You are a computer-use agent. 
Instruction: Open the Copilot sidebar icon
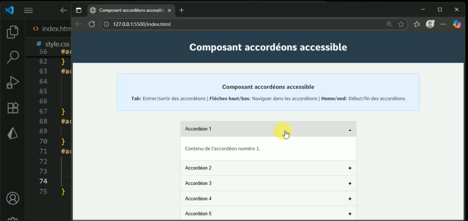point(457,24)
